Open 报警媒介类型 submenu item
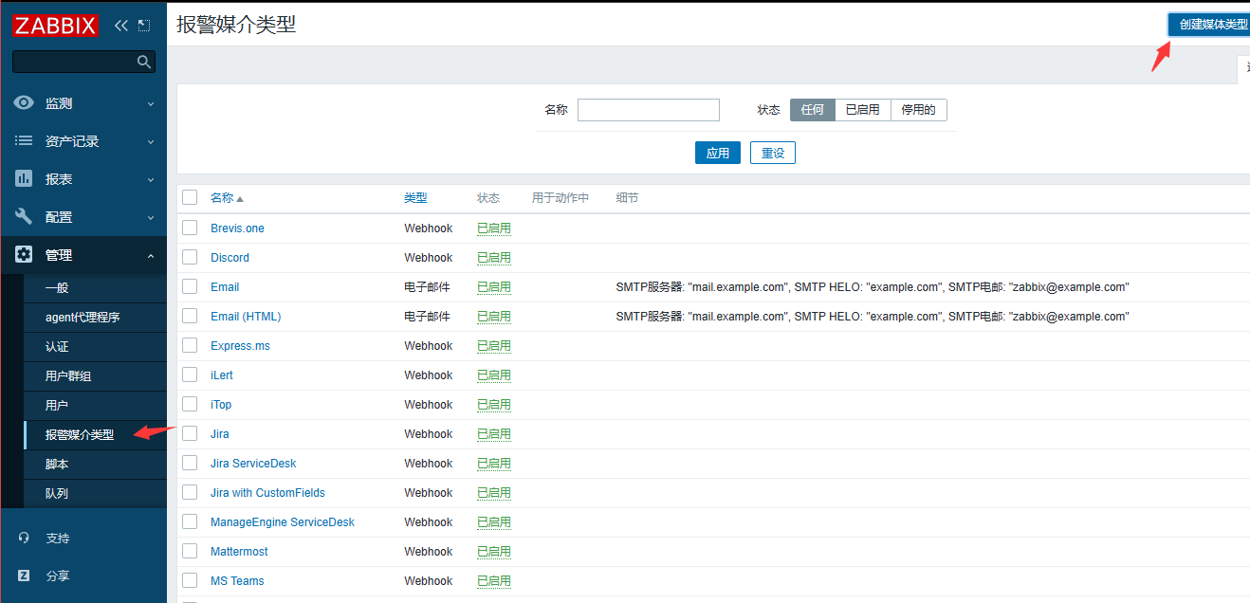 [95, 434]
